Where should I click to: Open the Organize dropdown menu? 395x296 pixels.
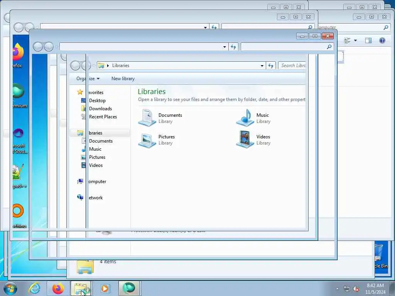click(x=88, y=79)
